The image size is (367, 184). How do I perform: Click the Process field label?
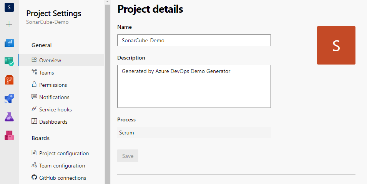click(x=126, y=119)
